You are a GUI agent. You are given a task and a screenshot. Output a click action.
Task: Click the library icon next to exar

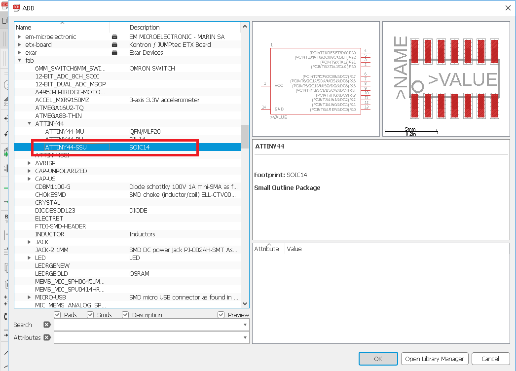click(x=114, y=52)
